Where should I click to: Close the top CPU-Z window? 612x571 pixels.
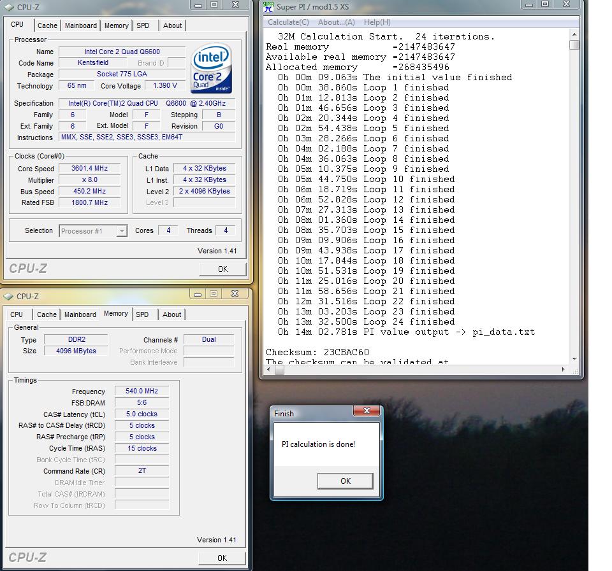click(x=235, y=4)
